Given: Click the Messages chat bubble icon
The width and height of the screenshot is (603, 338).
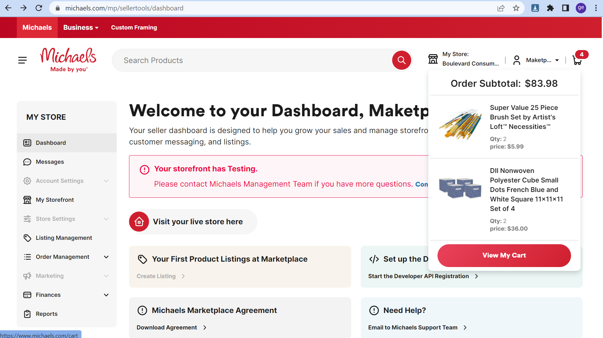Looking at the screenshot, I should (x=27, y=162).
